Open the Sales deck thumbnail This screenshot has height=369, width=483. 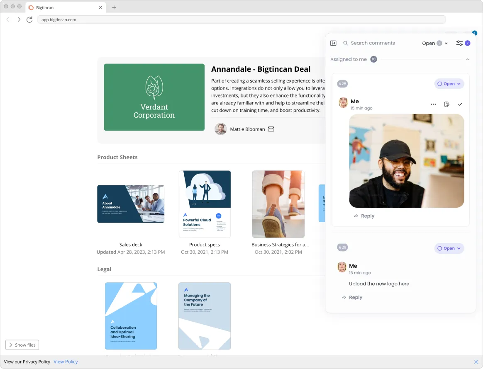[x=131, y=204]
